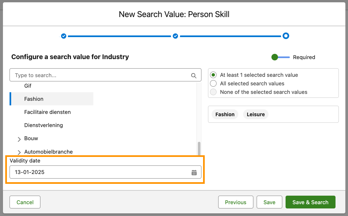Go to second completed wizard step
The image size is (348, 216).
pos(175,36)
